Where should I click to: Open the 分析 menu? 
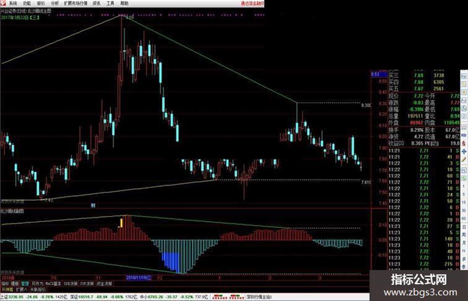click(x=54, y=3)
